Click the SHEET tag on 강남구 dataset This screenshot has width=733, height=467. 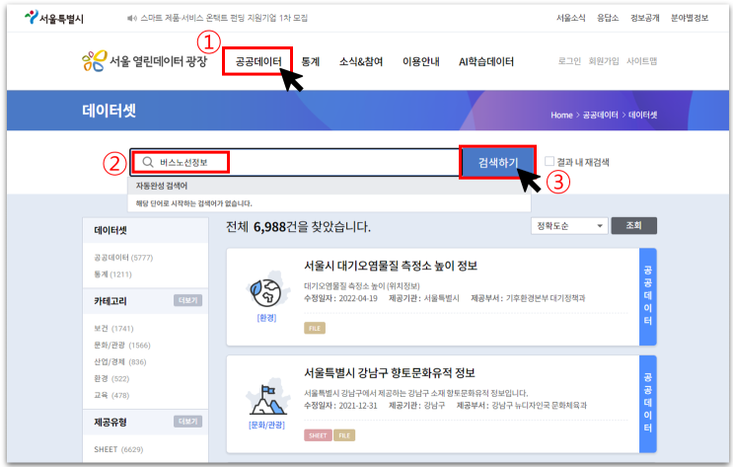[318, 435]
